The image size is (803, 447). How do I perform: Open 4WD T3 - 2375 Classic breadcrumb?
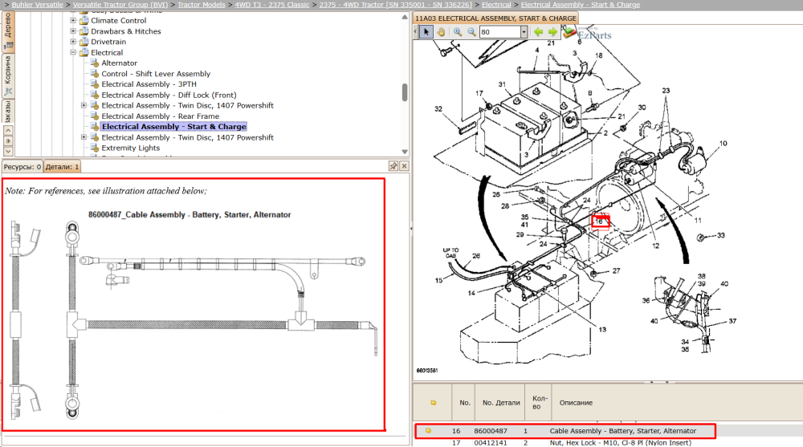click(272, 5)
